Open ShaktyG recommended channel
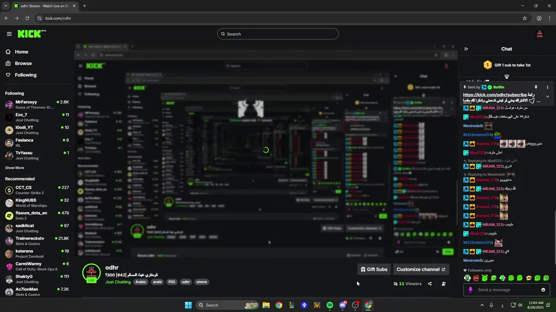The image size is (556, 312). tap(37, 279)
